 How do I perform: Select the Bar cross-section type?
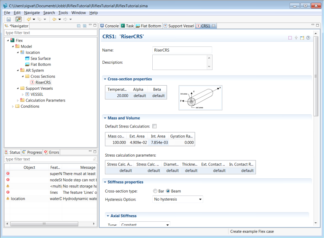coord(155,191)
